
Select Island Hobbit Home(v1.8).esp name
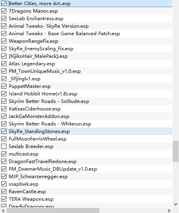[x=43, y=93]
